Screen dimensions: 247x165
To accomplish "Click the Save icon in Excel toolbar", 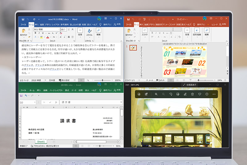I will [x=21, y=96].
